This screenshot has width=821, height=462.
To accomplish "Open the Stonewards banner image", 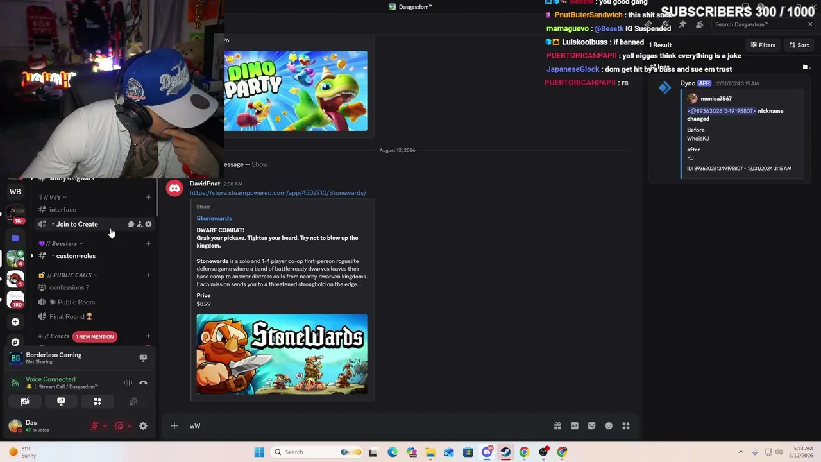I will pyautogui.click(x=282, y=354).
